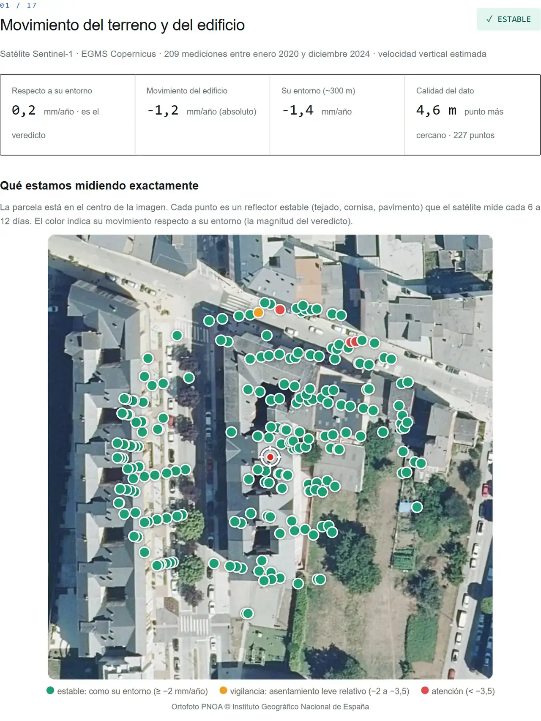Click the 'Ortofoto PNOA' attribution caption

270,707
